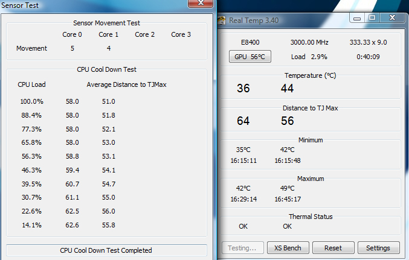This screenshot has width=409, height=260.
Task: Click the core temperature 44
Action: [287, 88]
